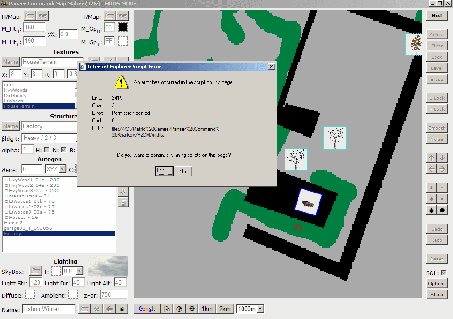Click the move-down arrow icon beside autogen list

click(x=123, y=191)
